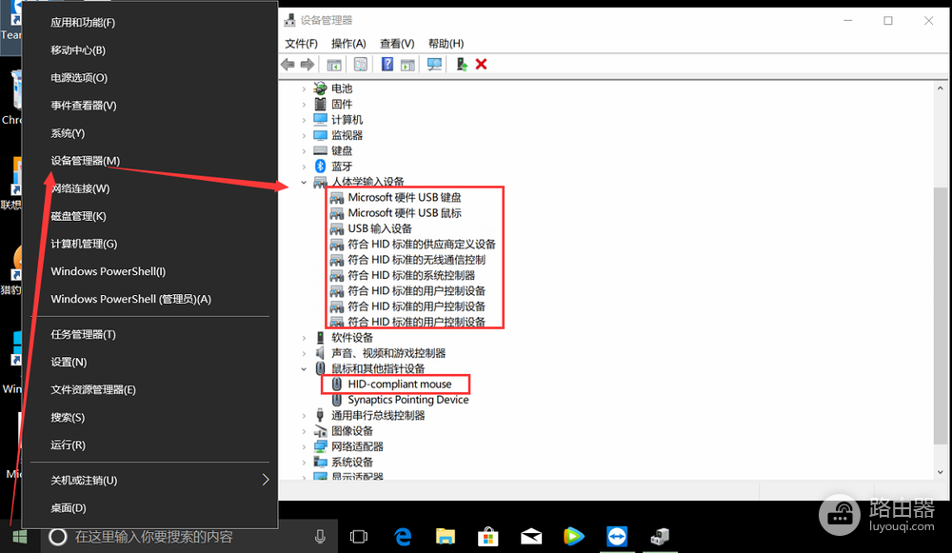Screen dimensions: 952x553
Task: Select USB 输入设备 entry
Action: pyautogui.click(x=380, y=228)
